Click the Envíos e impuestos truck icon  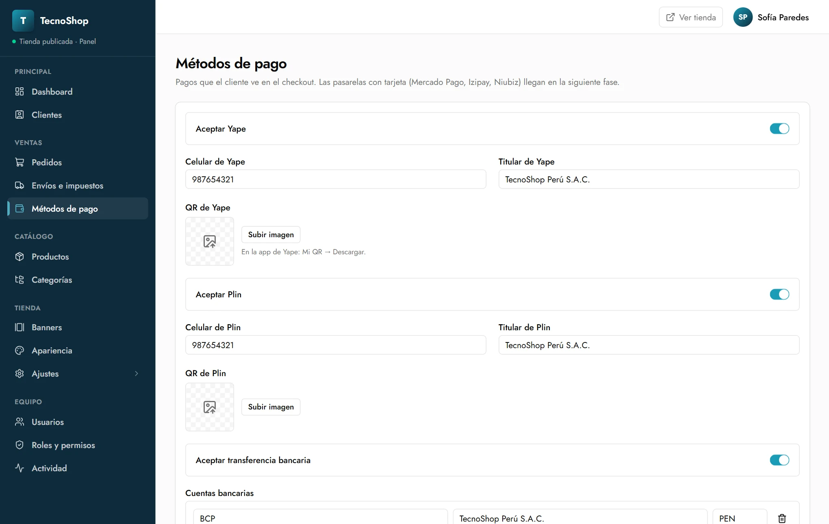tap(20, 185)
